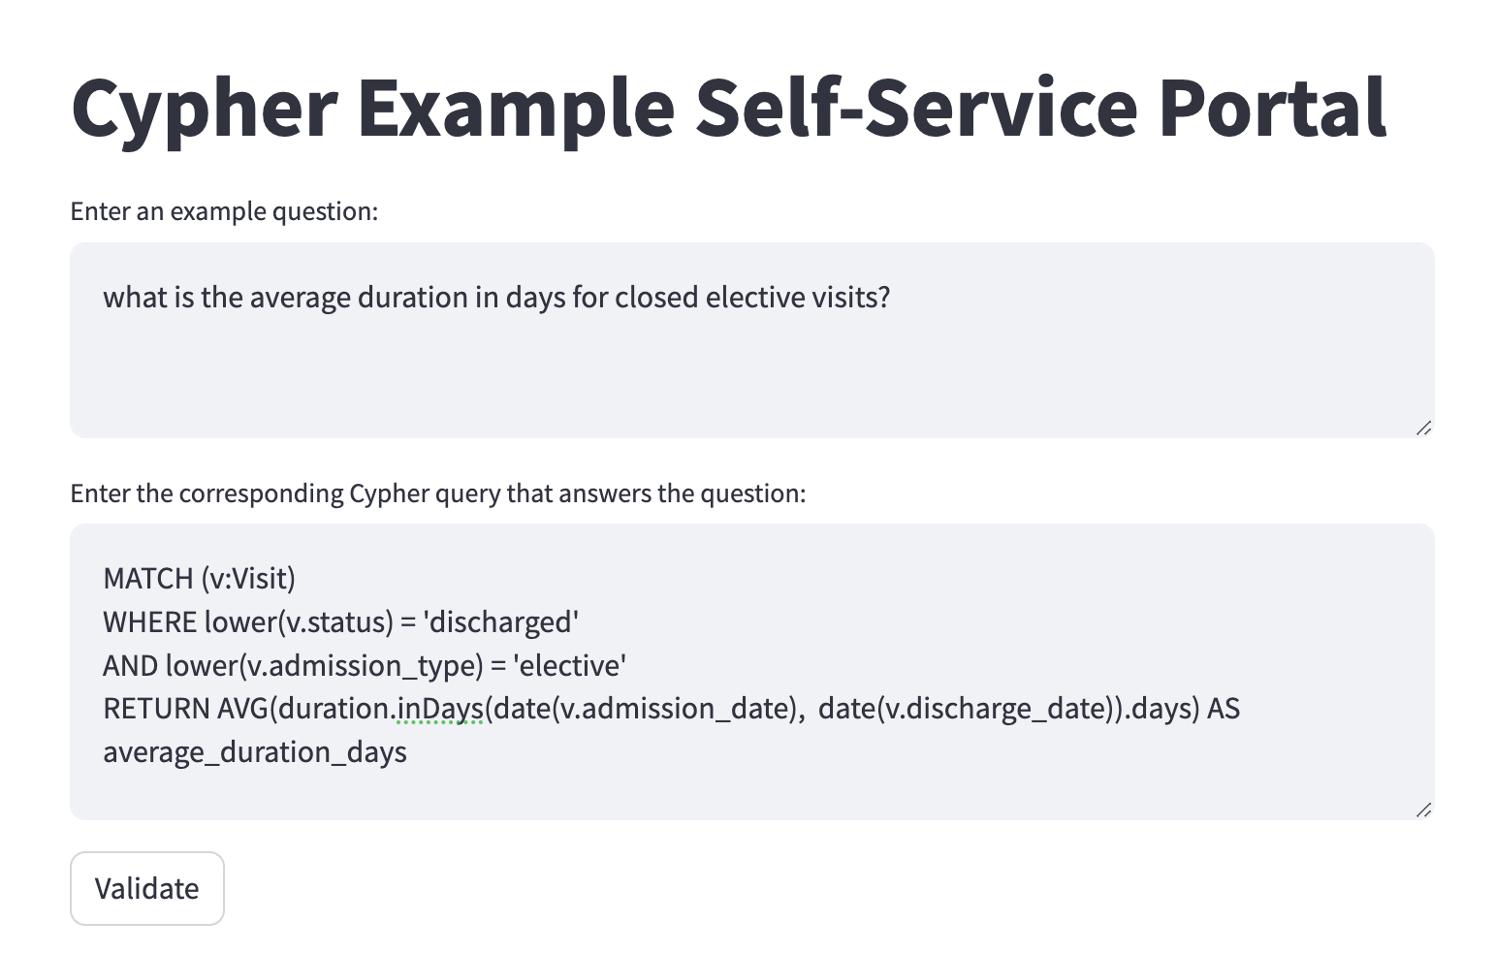Click the Cypher query field label
This screenshot has width=1495, height=954.
tap(437, 493)
